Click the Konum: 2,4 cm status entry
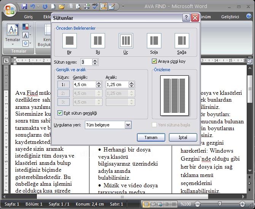Screen dimensions: 255x209 click(89, 204)
